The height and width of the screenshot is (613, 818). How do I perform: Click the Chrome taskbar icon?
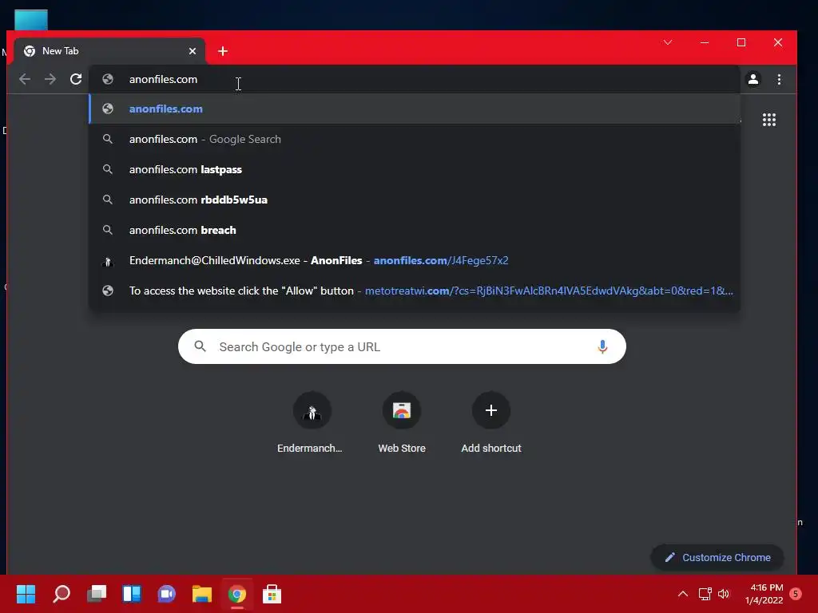pyautogui.click(x=236, y=594)
